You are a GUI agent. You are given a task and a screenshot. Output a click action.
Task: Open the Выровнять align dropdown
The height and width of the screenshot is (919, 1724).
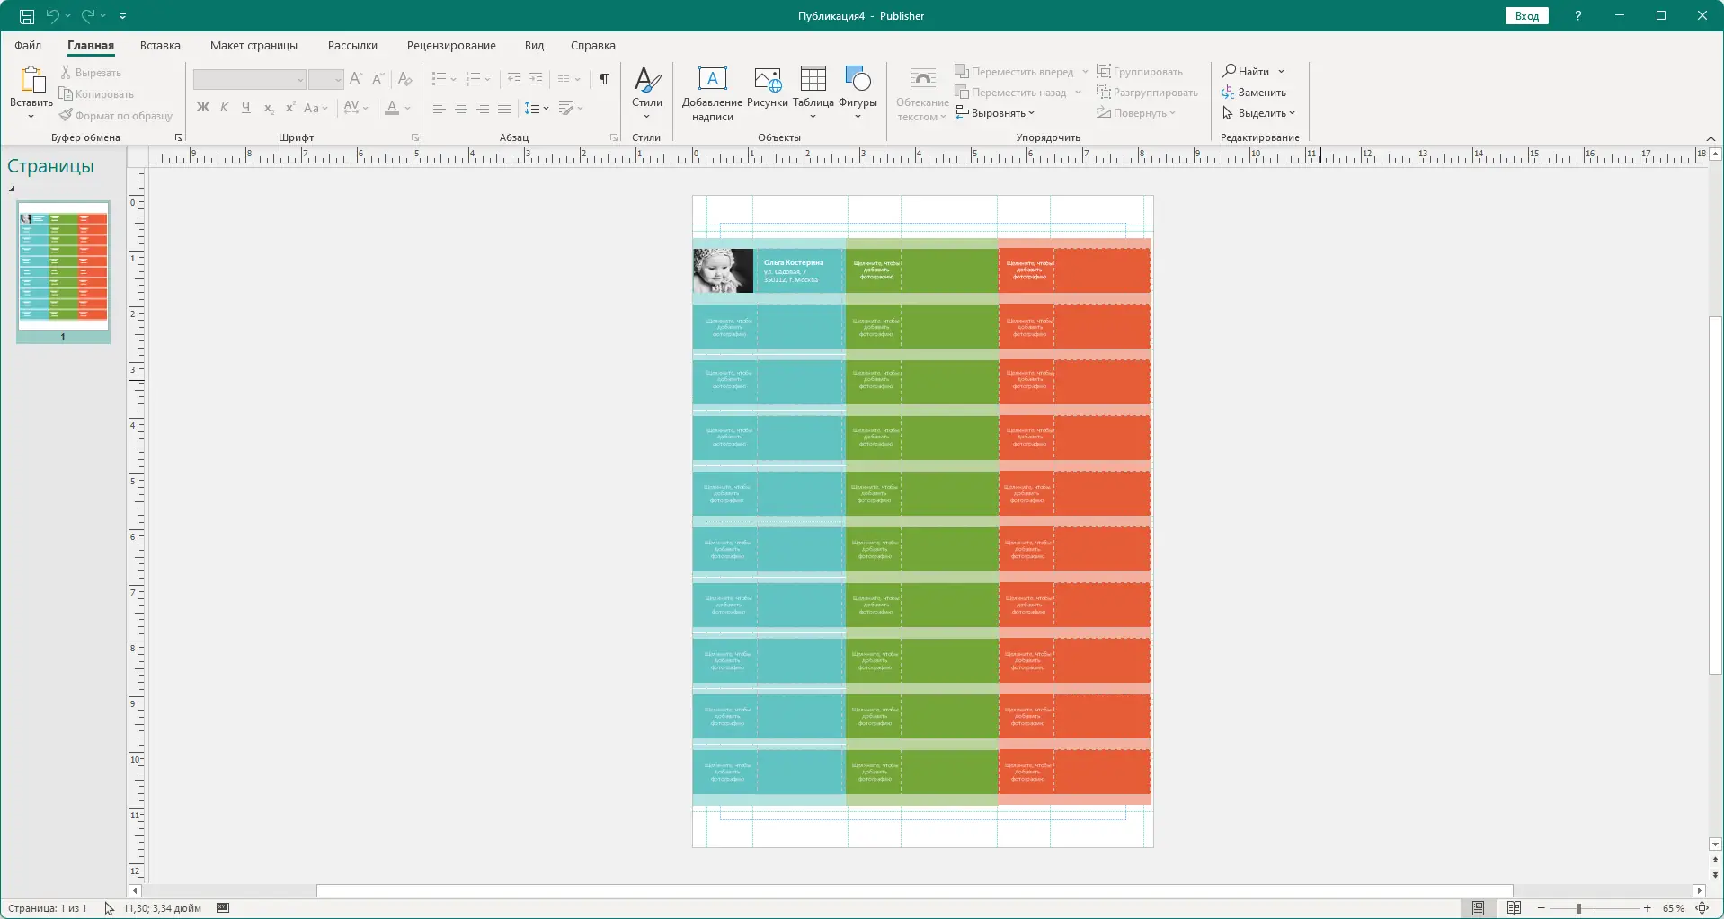[995, 113]
